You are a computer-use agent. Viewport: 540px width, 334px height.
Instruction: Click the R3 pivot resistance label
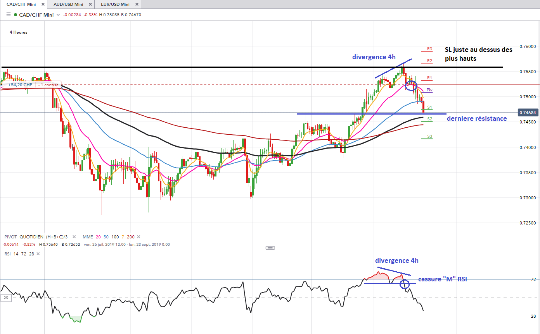(429, 49)
